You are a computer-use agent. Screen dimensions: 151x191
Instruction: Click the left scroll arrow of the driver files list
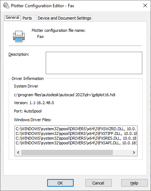click(18, 152)
